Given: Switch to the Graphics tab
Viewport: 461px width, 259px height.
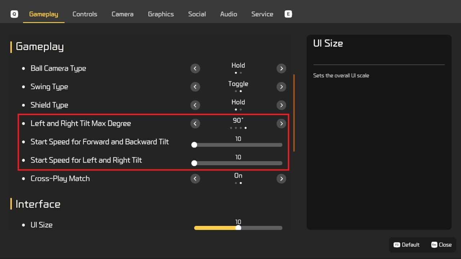Looking at the screenshot, I should (x=161, y=14).
